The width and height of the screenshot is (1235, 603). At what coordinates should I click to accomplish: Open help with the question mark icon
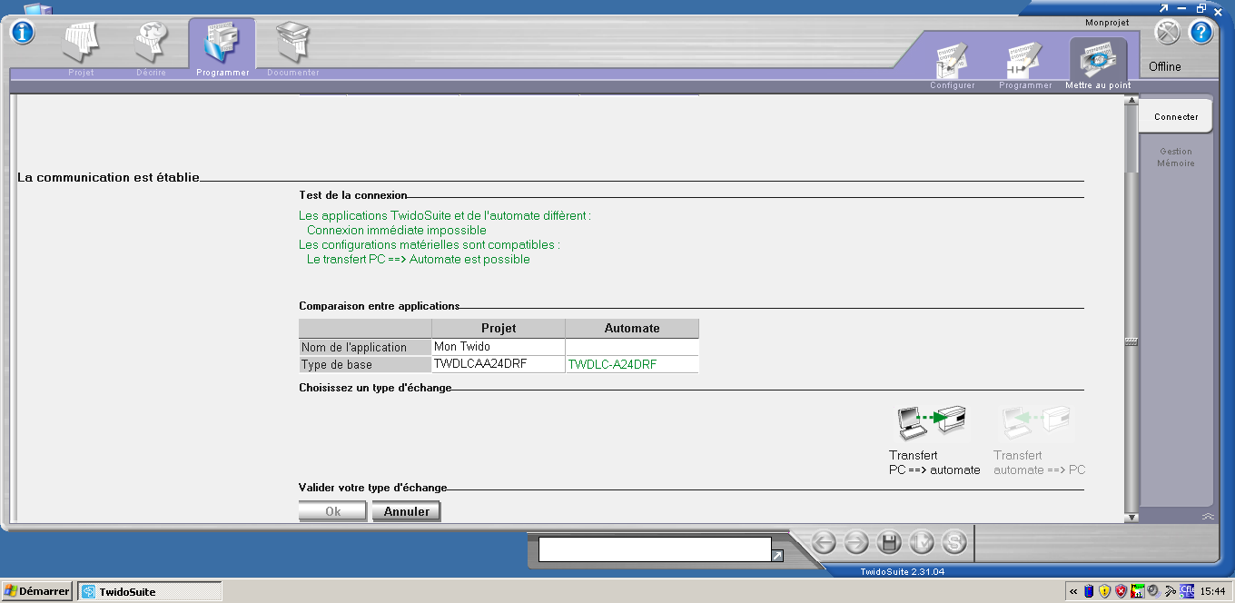tap(1201, 33)
